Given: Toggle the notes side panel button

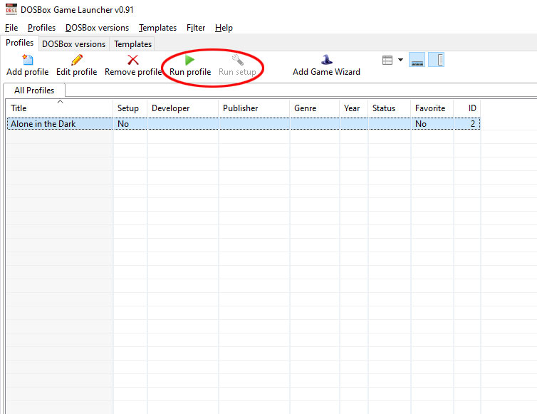Looking at the screenshot, I should [437, 60].
